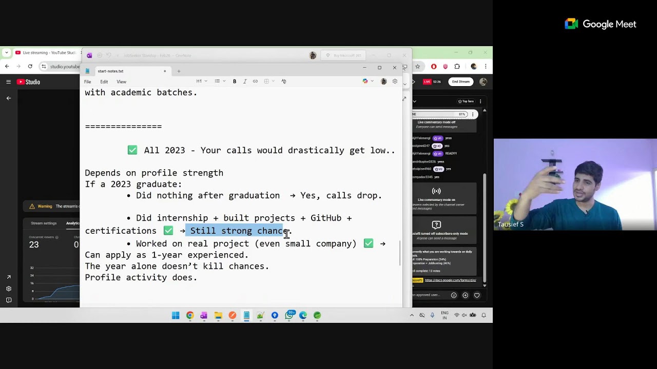The height and width of the screenshot is (369, 657).
Task: Open Chrome extensions puzzle icon
Action: 457,66
